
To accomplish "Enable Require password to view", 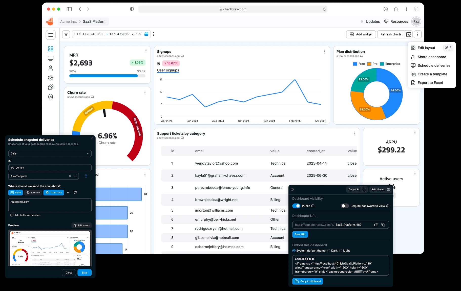I will 345,206.
